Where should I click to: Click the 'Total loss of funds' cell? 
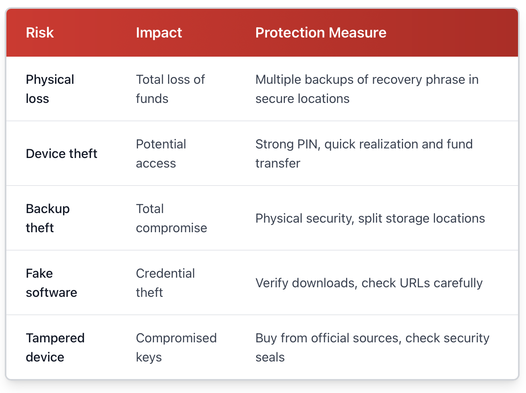click(x=170, y=89)
